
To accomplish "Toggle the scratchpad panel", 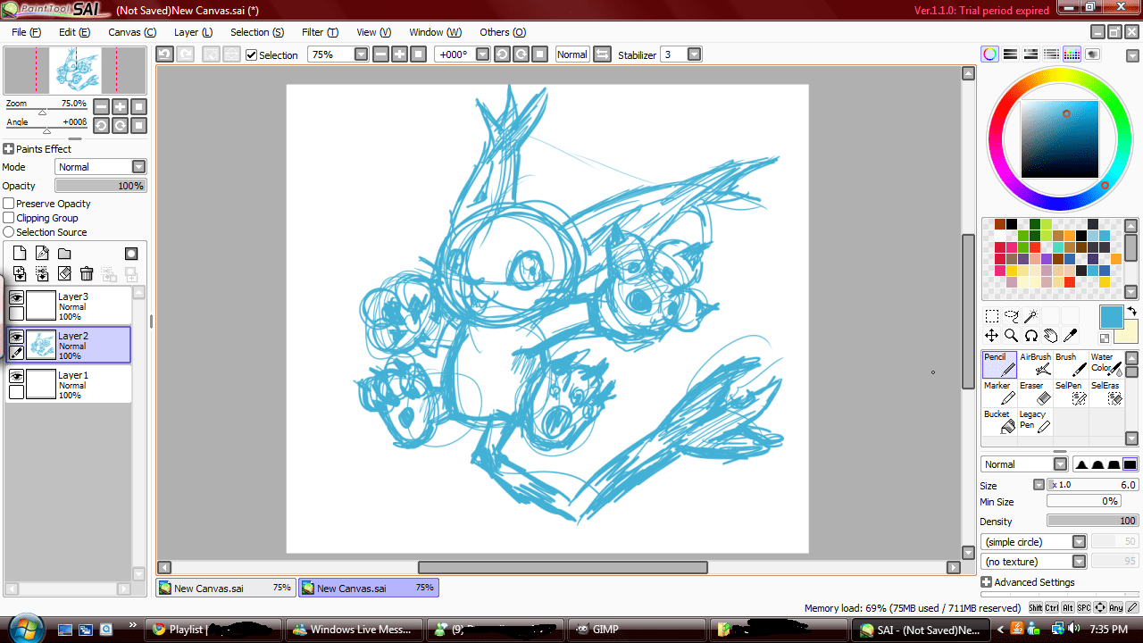I will coord(1093,54).
